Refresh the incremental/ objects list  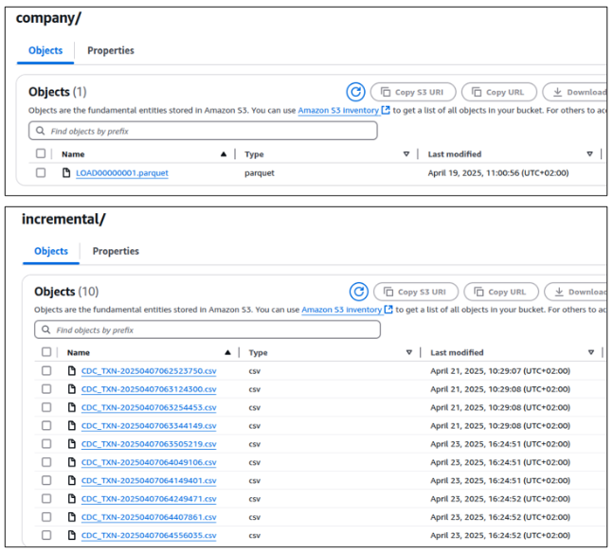[359, 292]
